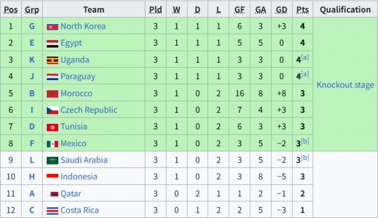
Task: Follow the Indonesia team link
Action: tap(79, 177)
